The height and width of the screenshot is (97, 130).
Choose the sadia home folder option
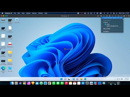pyautogui.click(x=112, y=24)
